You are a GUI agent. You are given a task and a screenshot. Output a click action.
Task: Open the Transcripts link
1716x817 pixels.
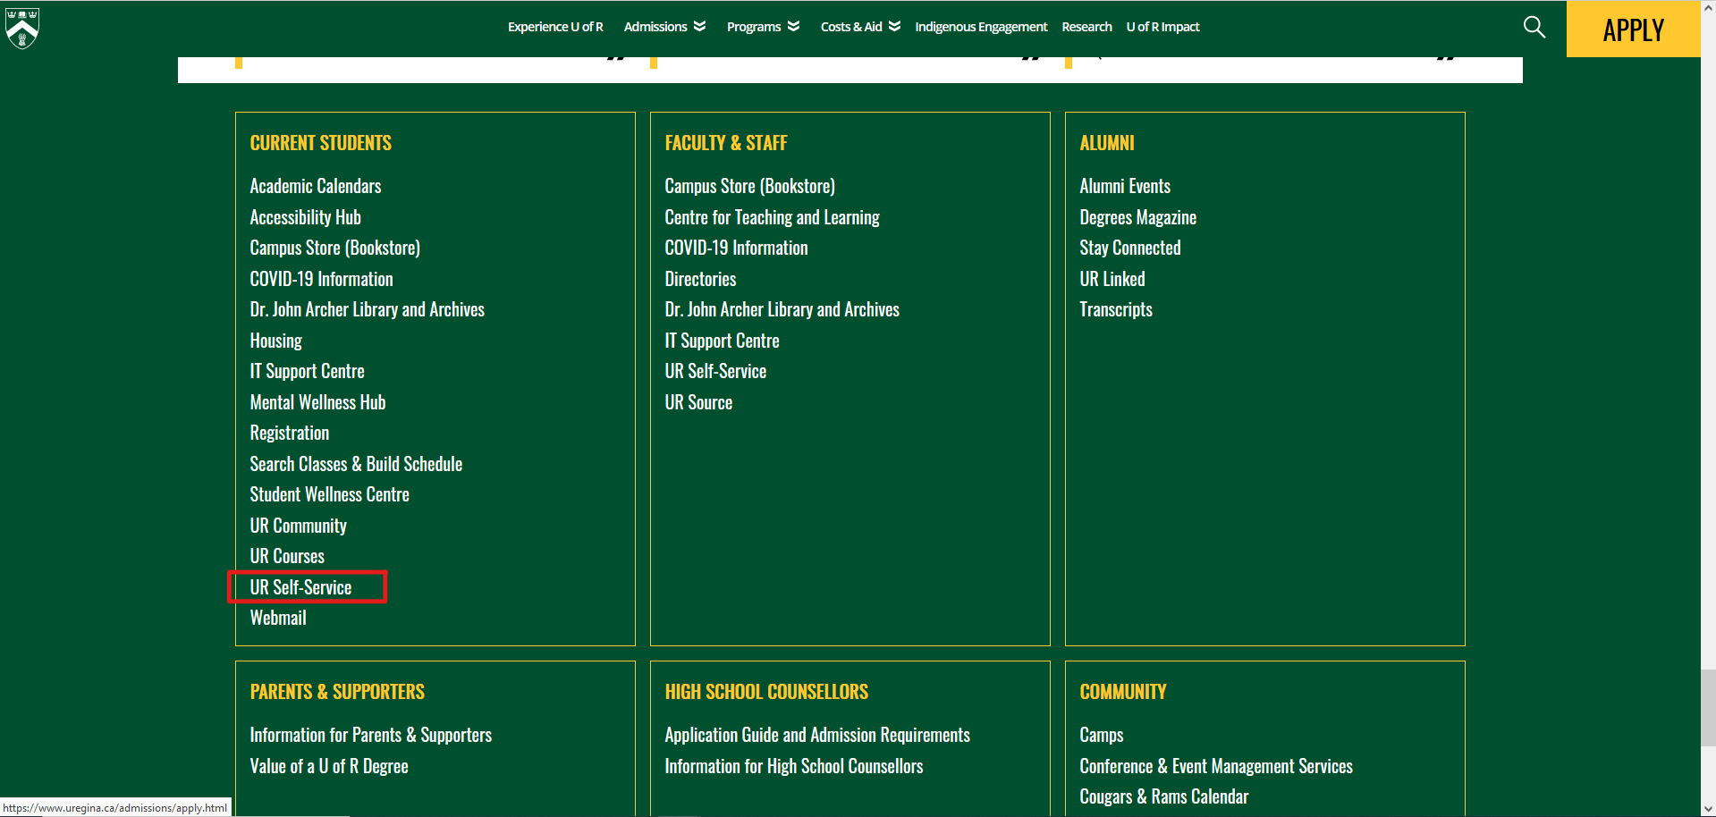coord(1116,309)
